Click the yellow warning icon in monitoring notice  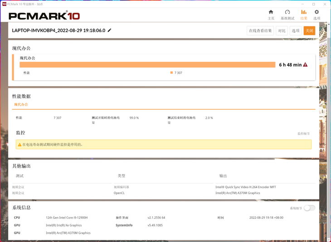pyautogui.click(x=19, y=145)
